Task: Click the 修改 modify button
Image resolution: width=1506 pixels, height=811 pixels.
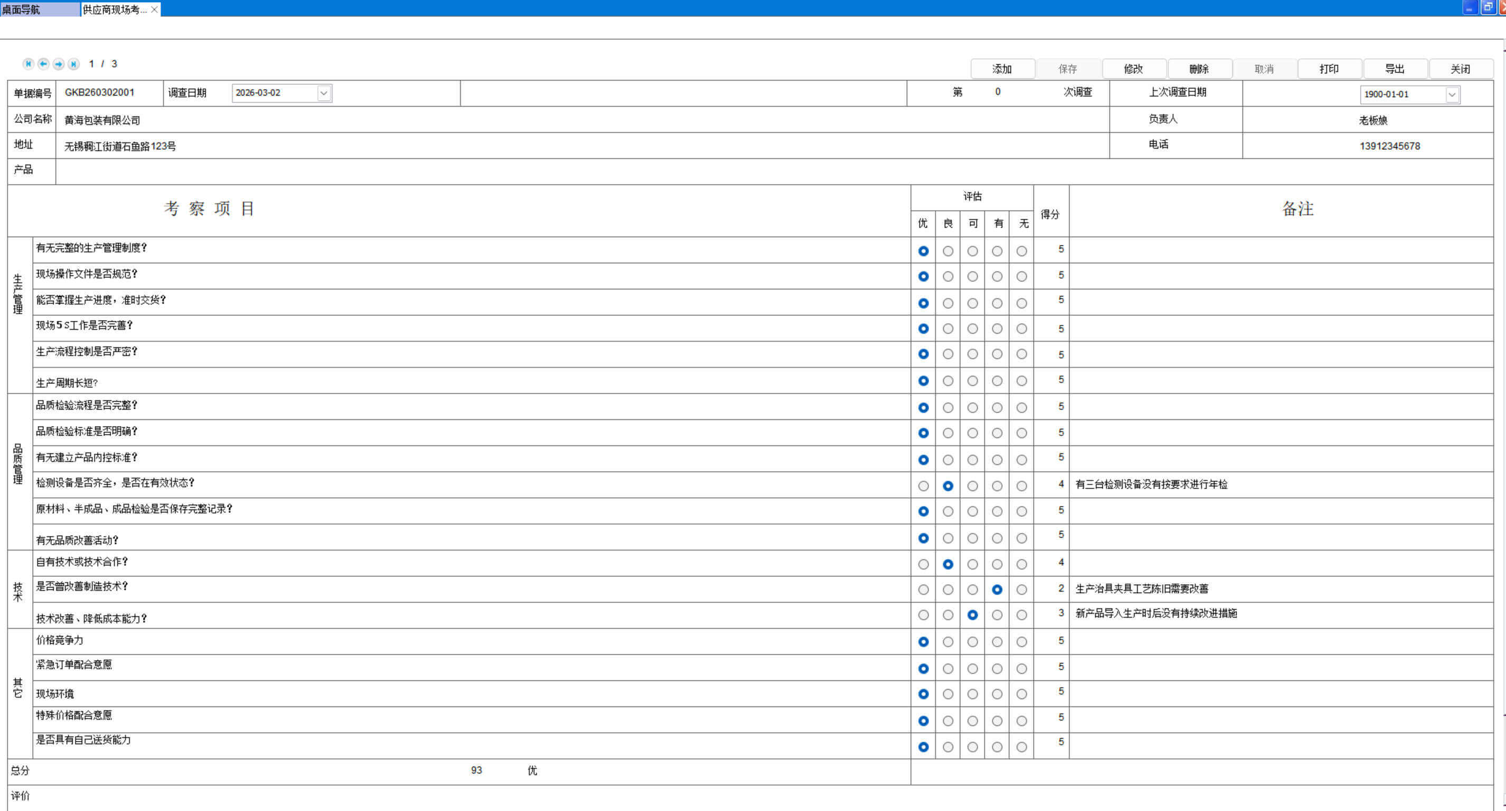Action: pos(1133,69)
